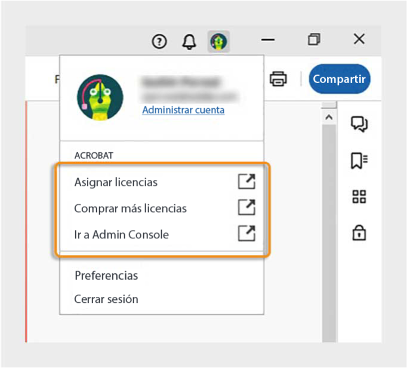Click the vertical scrollbar track
The height and width of the screenshot is (368, 407).
coord(329,234)
